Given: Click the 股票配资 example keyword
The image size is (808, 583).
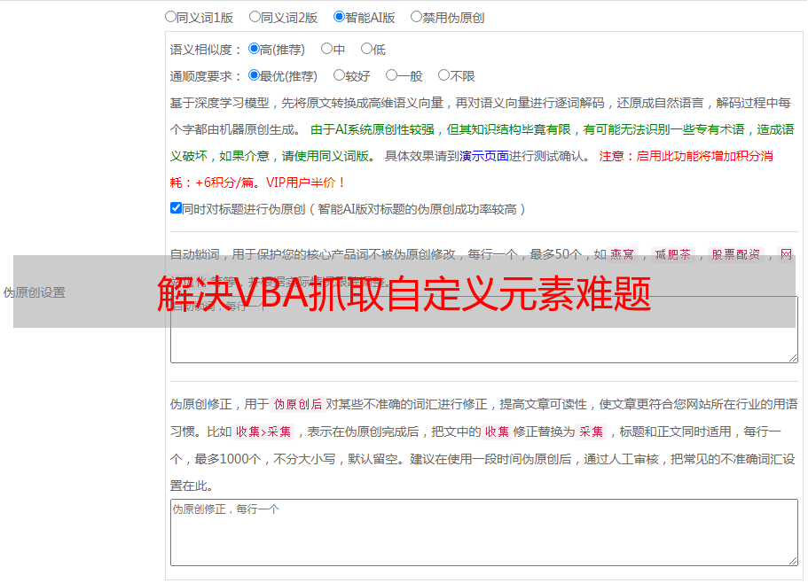Looking at the screenshot, I should pos(736,254).
